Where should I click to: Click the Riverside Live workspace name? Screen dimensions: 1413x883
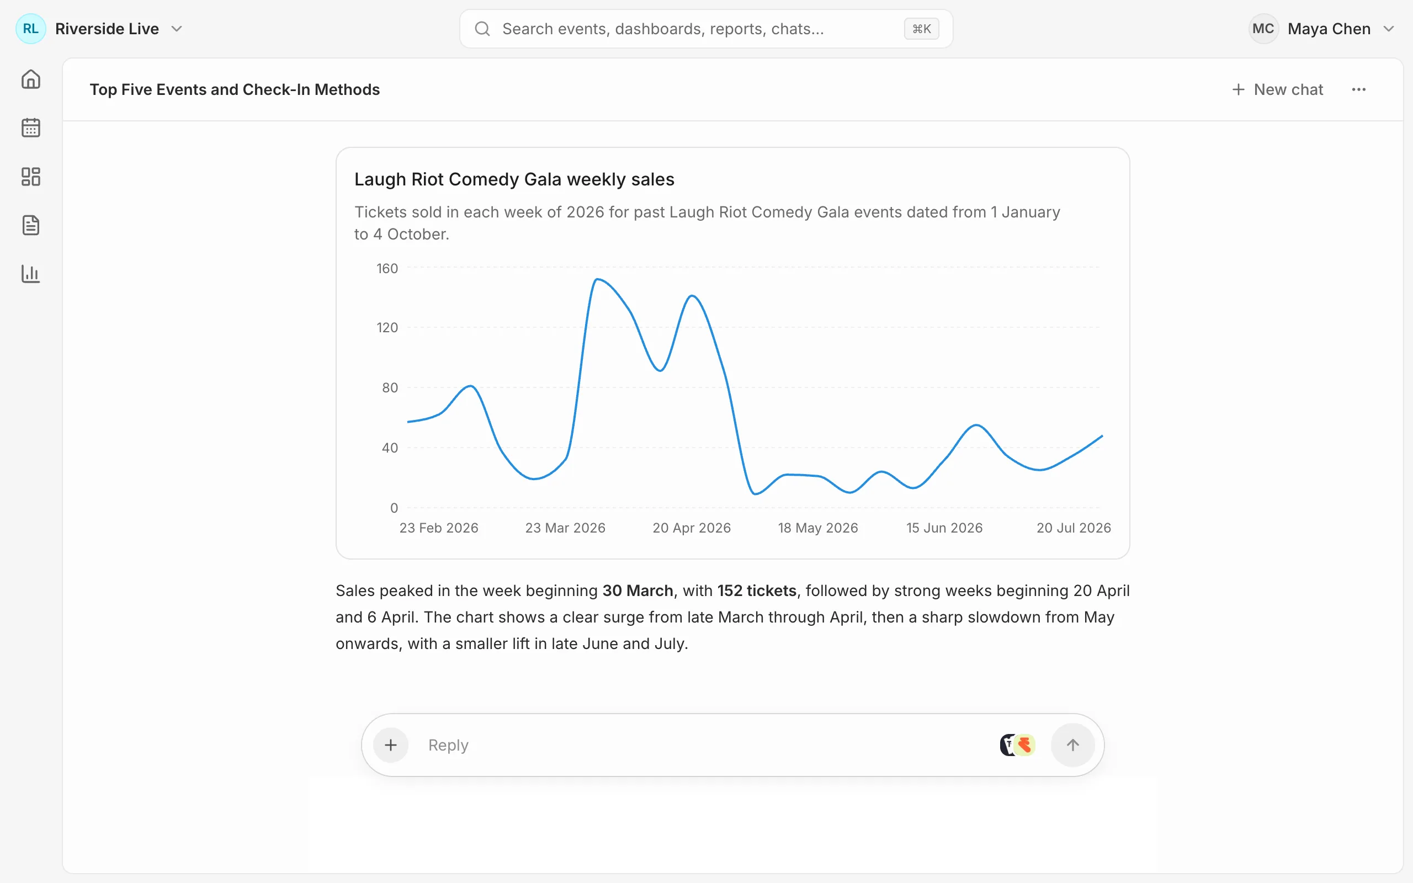pos(107,29)
